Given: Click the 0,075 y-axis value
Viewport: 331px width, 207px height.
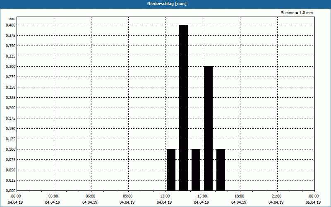Looking at the screenshot, I should pyautogui.click(x=11, y=160).
